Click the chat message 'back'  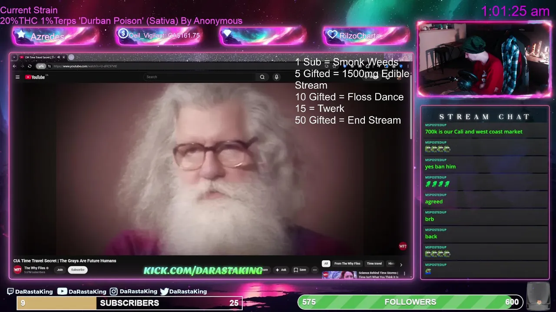pyautogui.click(x=431, y=236)
